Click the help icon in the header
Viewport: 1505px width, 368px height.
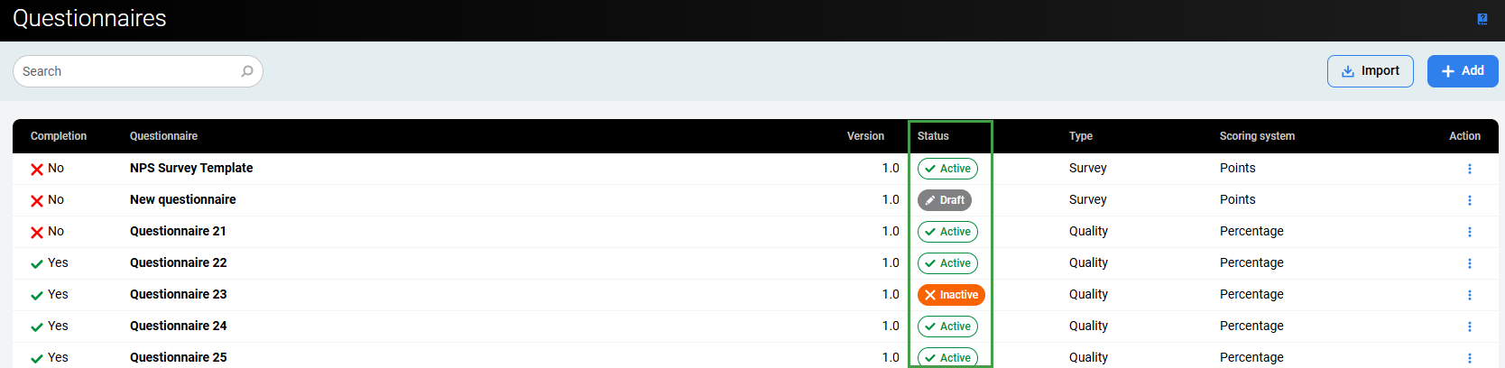click(1482, 19)
